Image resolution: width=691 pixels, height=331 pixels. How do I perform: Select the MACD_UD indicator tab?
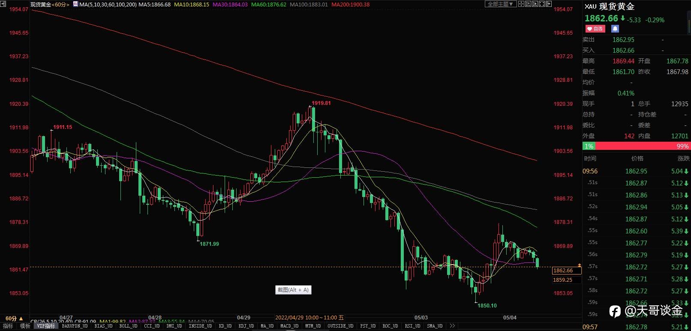pyautogui.click(x=289, y=326)
